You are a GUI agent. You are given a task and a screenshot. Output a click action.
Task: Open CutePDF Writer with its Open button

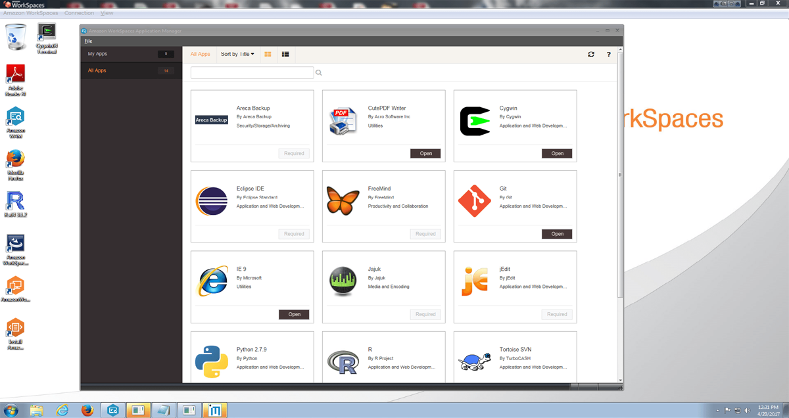(x=425, y=153)
